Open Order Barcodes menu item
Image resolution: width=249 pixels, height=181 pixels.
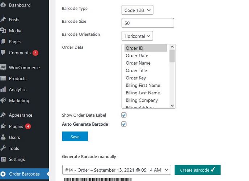25,174
